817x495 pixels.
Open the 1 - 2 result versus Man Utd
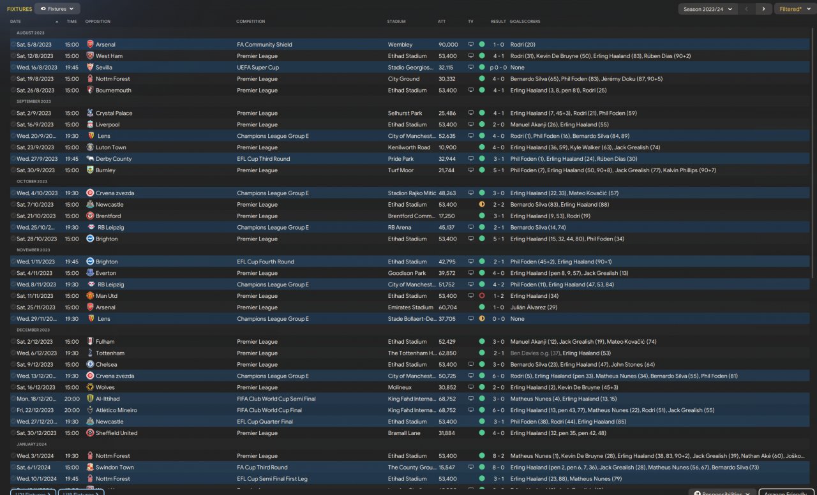[x=498, y=297]
